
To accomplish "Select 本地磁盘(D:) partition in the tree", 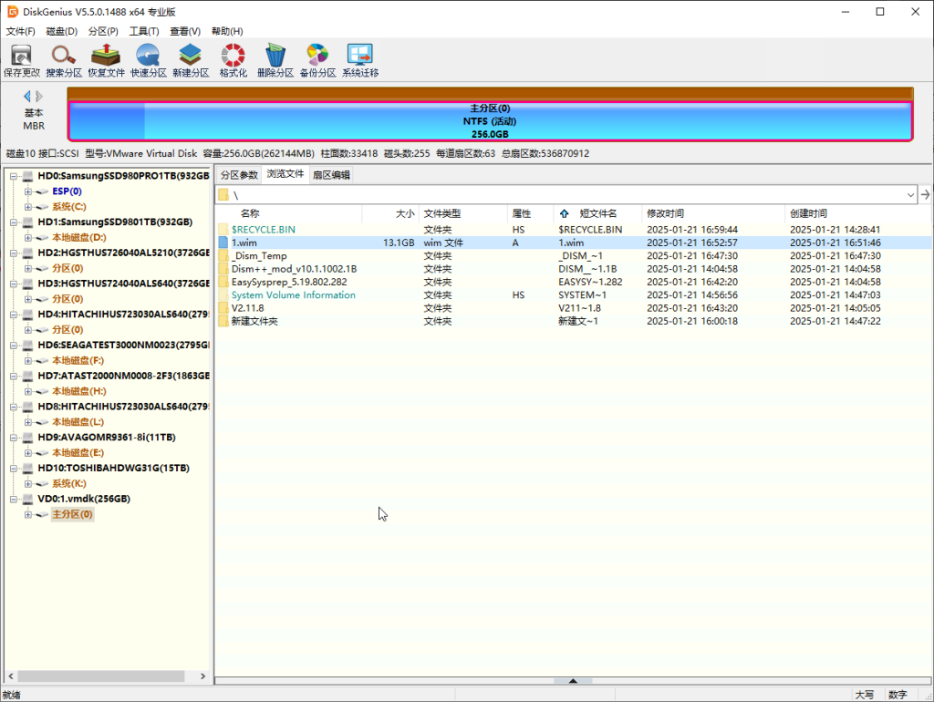I will tap(78, 238).
